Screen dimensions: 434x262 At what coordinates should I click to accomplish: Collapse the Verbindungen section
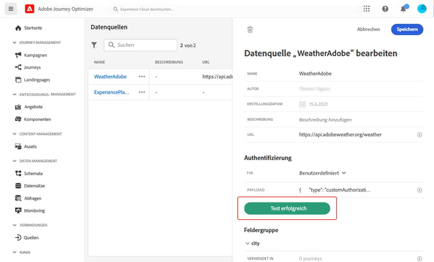pyautogui.click(x=14, y=225)
